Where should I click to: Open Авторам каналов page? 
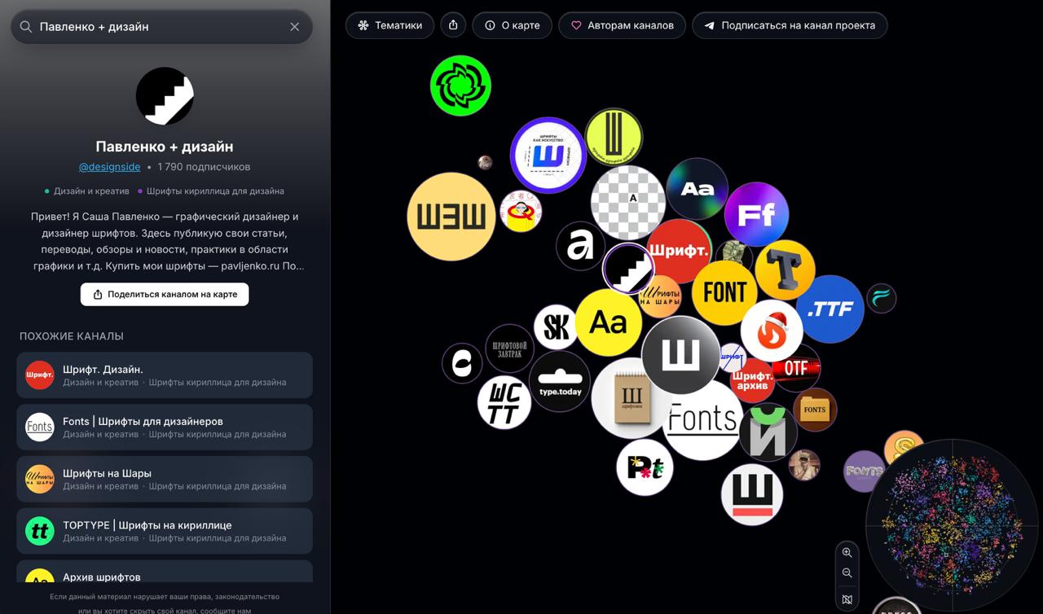[x=622, y=25]
